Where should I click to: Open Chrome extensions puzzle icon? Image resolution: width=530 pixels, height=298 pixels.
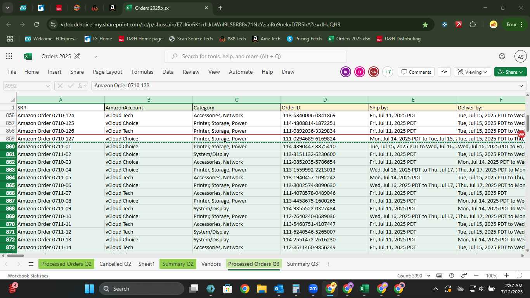click(x=473, y=24)
